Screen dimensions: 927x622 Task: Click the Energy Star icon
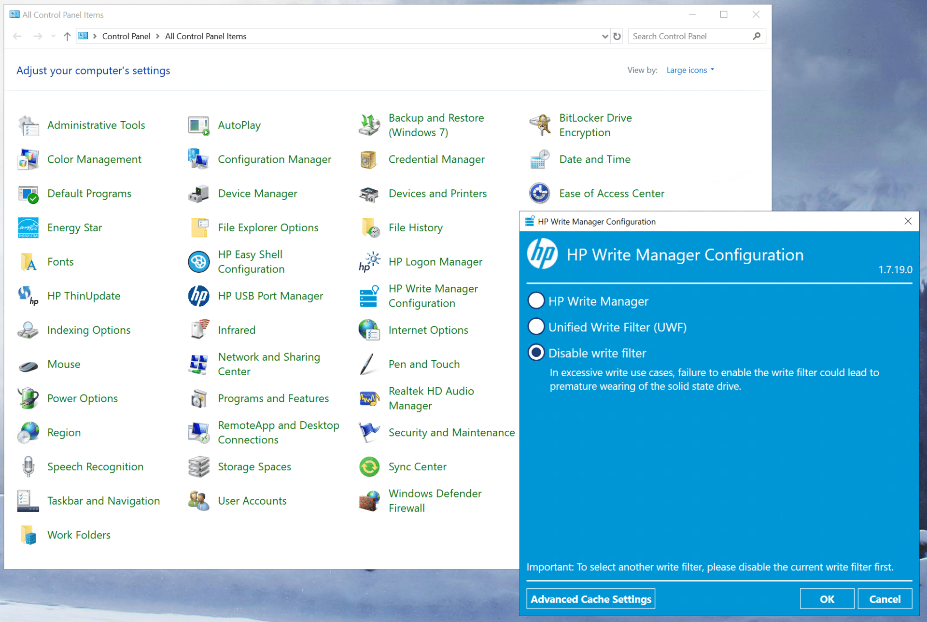point(28,228)
